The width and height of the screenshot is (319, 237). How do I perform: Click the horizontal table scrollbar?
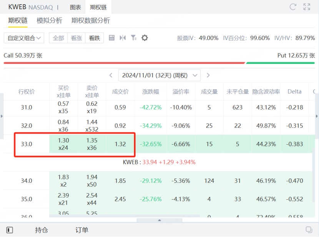125,216
